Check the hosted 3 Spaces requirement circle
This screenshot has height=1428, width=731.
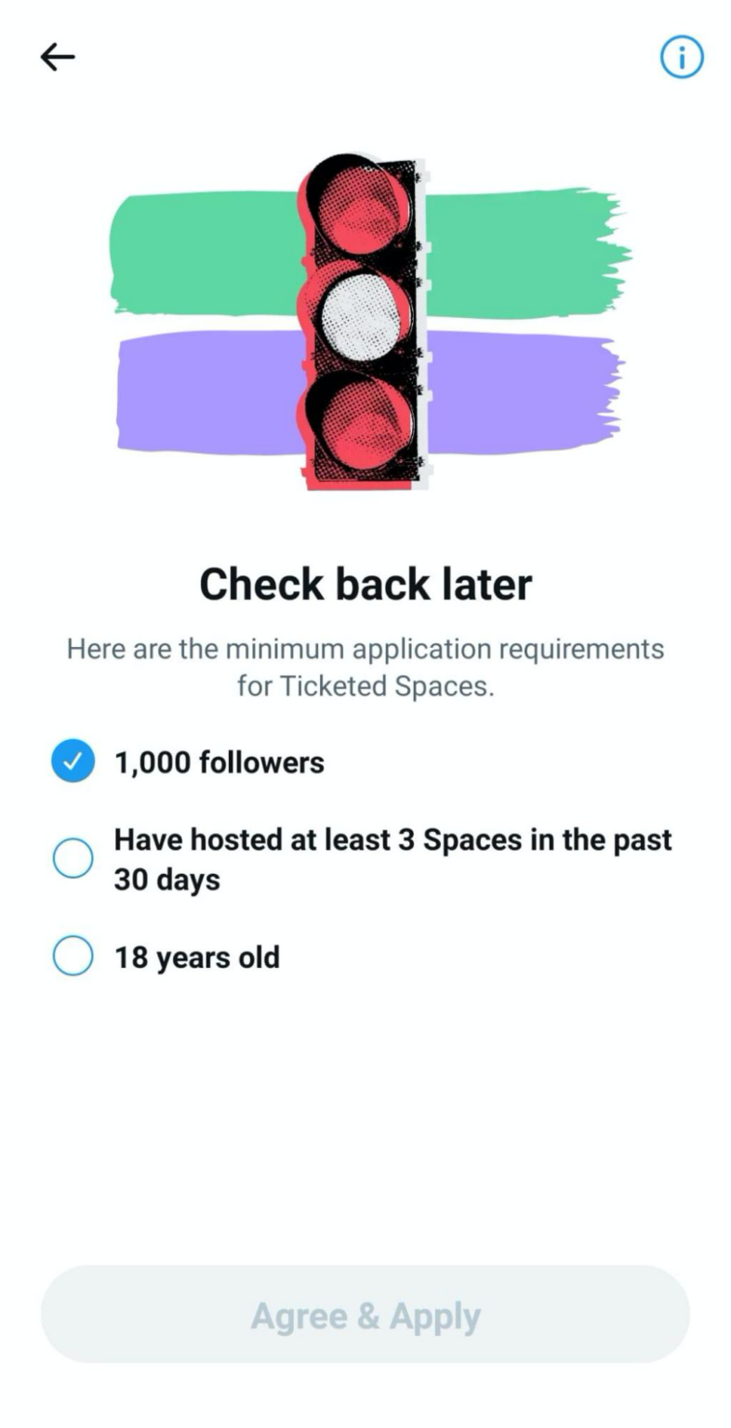tap(73, 858)
